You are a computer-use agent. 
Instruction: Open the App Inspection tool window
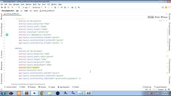[64, 87]
